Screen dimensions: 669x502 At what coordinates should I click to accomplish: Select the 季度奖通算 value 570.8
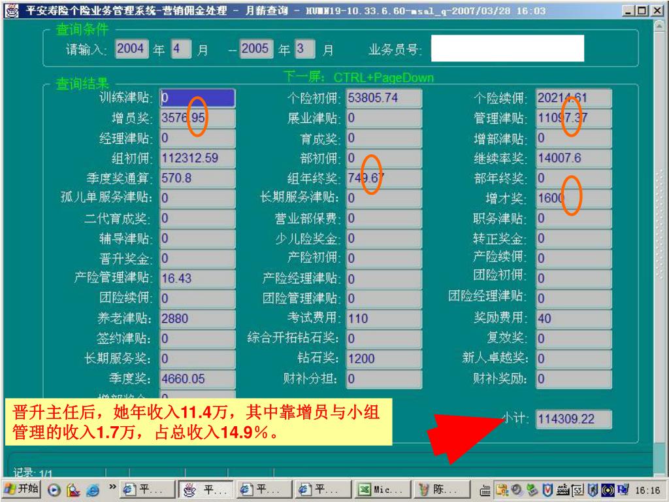pyautogui.click(x=197, y=178)
